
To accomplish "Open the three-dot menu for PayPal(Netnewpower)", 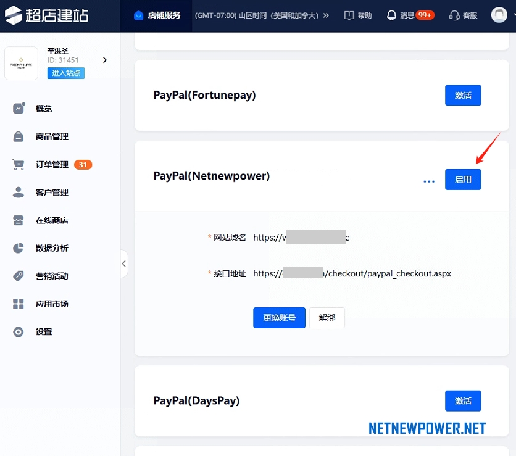I will pyautogui.click(x=429, y=181).
